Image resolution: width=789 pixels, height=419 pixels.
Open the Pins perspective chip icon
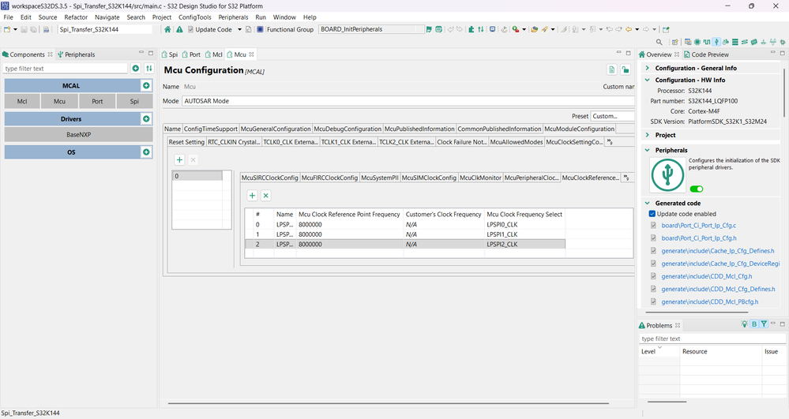pyautogui.click(x=697, y=43)
